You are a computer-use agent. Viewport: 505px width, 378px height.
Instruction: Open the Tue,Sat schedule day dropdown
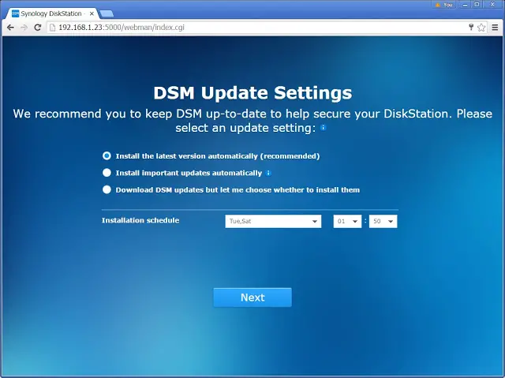(273, 221)
